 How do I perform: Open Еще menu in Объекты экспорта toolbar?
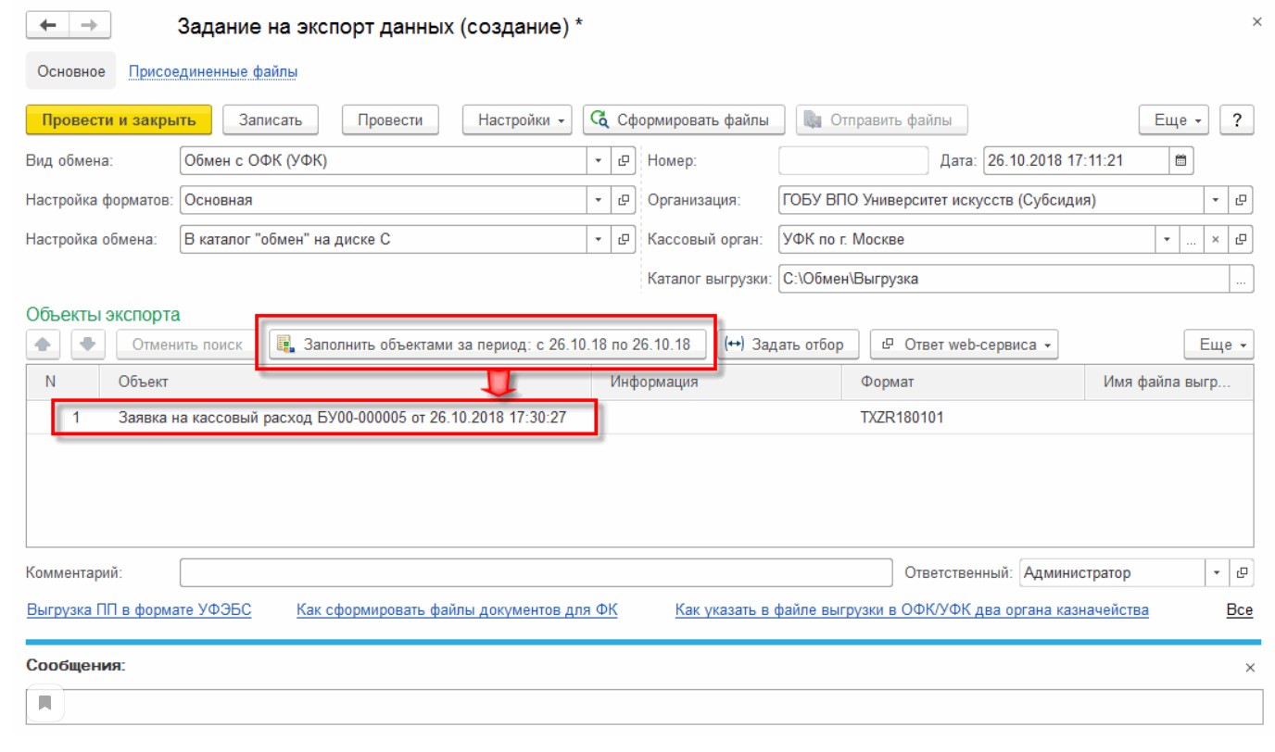pyautogui.click(x=1219, y=345)
